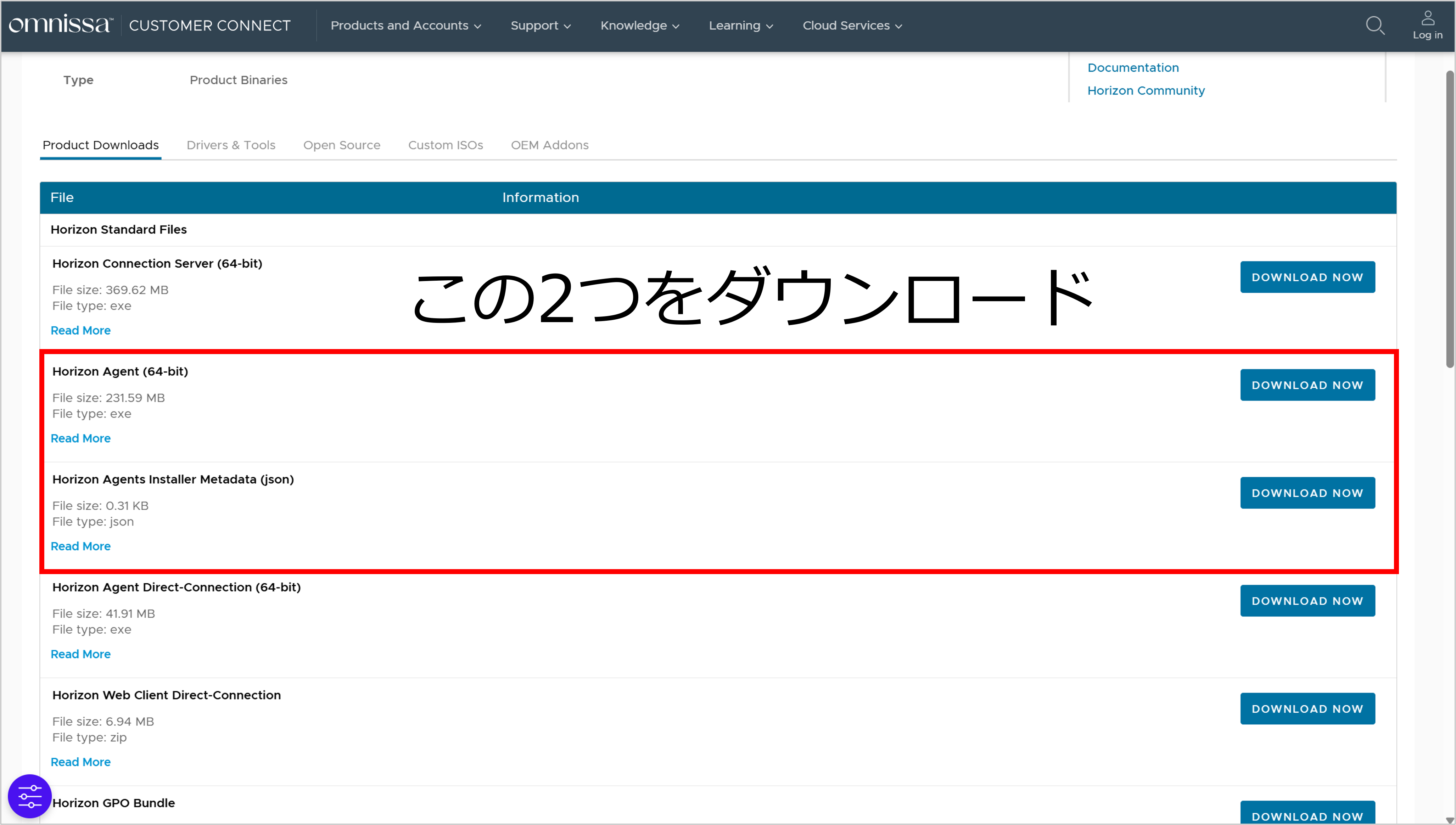Select Horizon Agents Installer Metadata (json) title
This screenshot has height=825, width=1456.
coord(173,479)
